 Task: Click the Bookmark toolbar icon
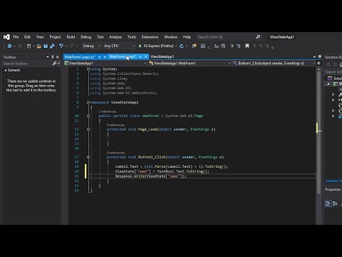click(247, 46)
